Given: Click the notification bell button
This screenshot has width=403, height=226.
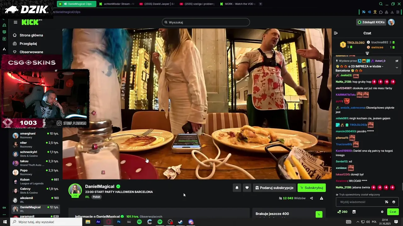Looking at the screenshot, I should (237, 188).
